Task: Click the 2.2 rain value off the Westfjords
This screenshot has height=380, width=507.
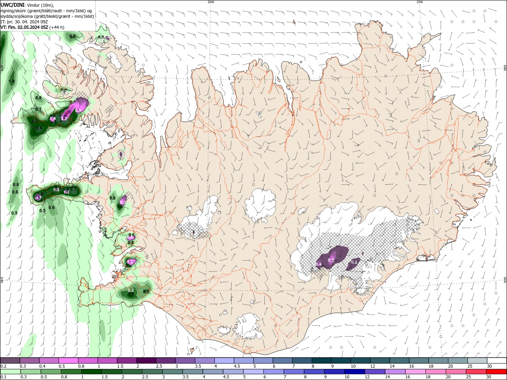Action: (x=34, y=121)
